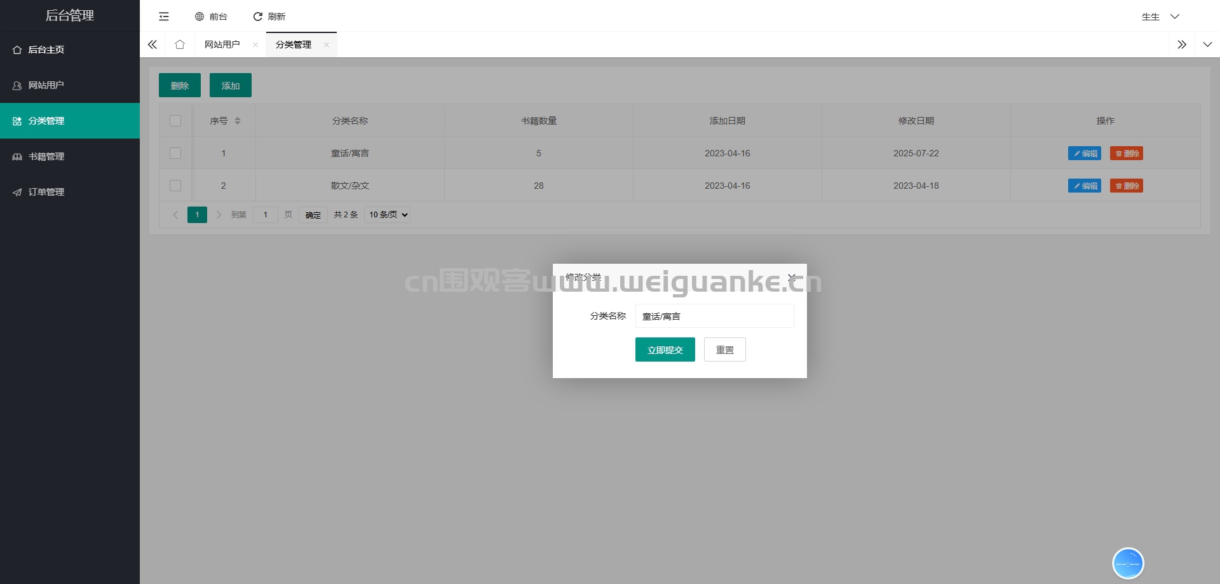The height and width of the screenshot is (584, 1220).
Task: Collapse the sidebar with the menu toggle icon
Action: (164, 17)
